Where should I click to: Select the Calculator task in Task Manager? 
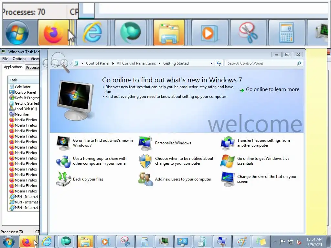click(x=24, y=87)
